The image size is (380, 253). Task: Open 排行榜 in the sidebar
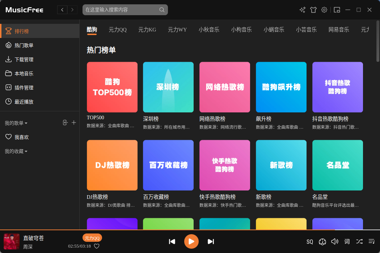point(40,31)
